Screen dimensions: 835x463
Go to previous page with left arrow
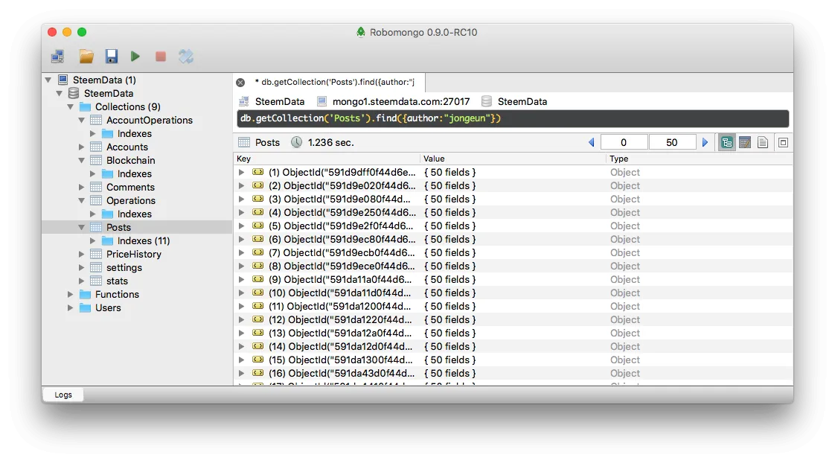tap(591, 142)
